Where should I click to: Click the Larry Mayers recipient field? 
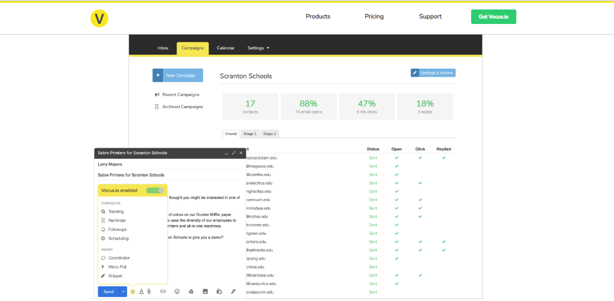(x=170, y=164)
